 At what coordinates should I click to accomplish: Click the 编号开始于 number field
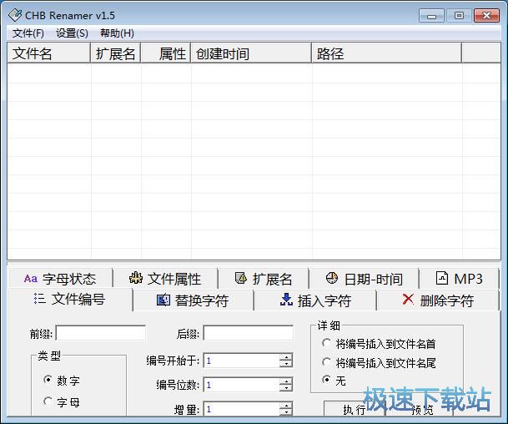(x=242, y=361)
